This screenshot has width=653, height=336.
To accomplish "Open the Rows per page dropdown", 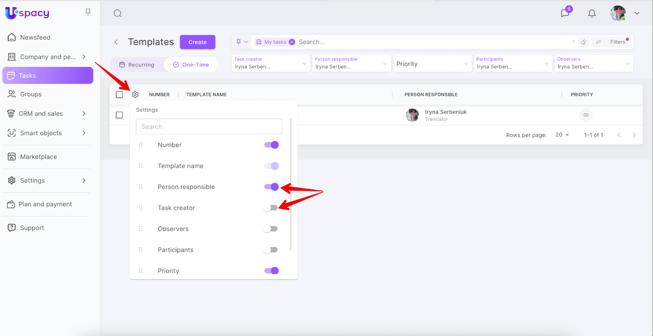I will 562,135.
